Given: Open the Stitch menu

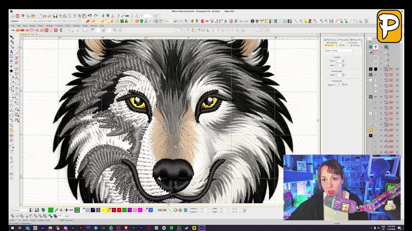Looking at the screenshot, I should (68, 26).
